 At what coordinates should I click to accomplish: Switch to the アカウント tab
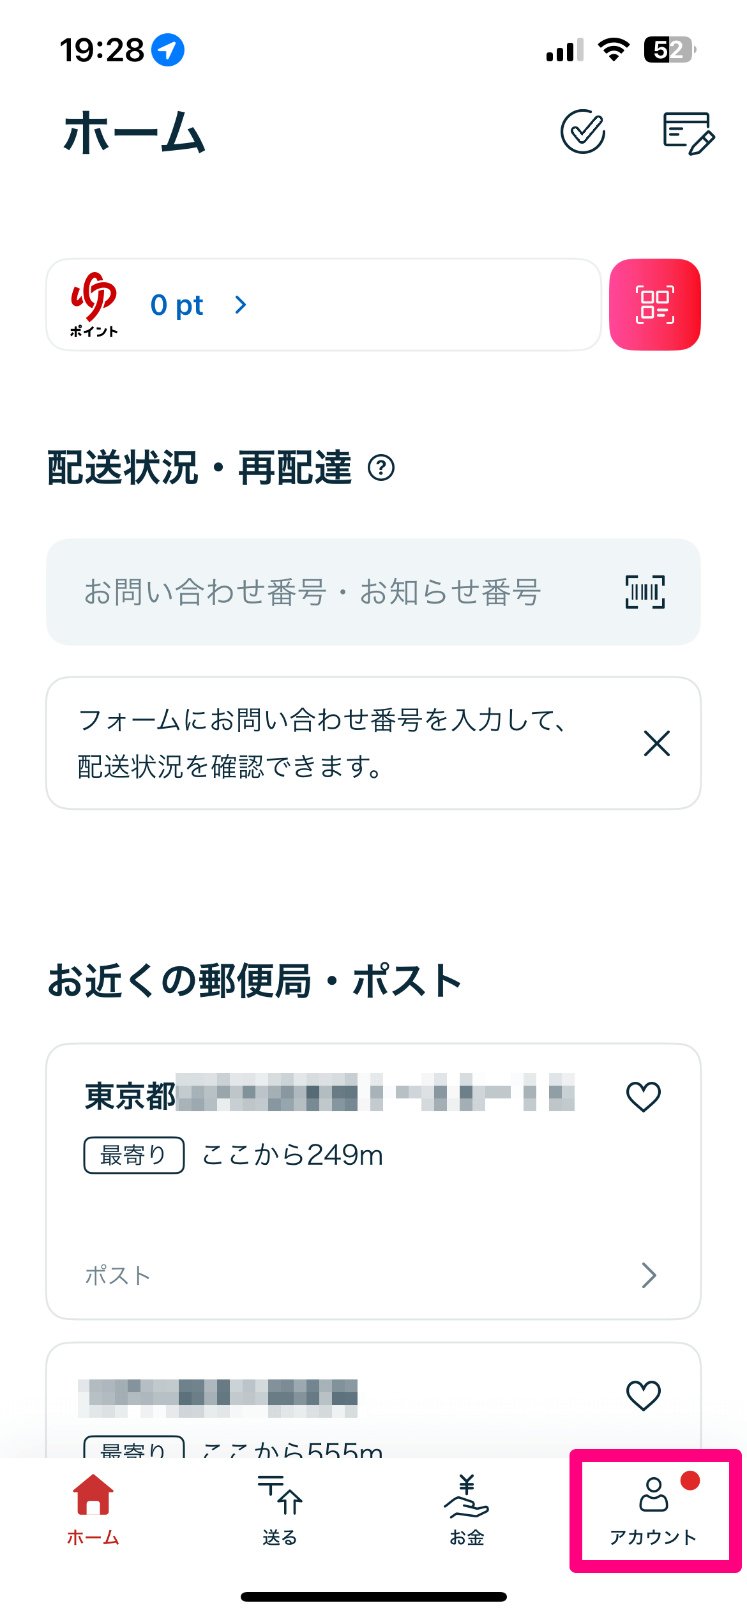[654, 1510]
